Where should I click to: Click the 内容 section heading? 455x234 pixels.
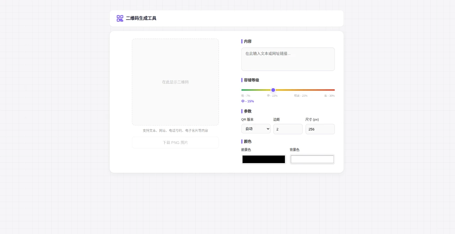coord(248,42)
